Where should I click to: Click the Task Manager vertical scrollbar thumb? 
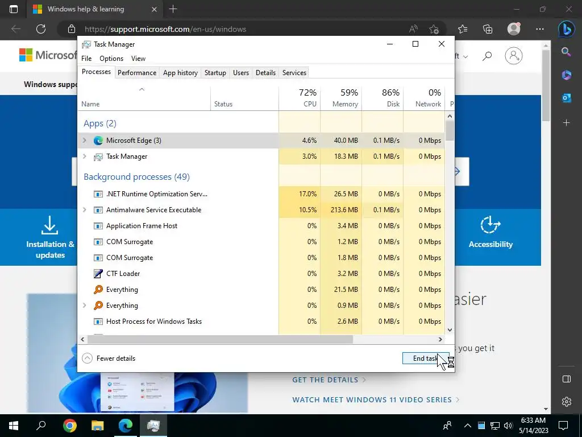point(450,131)
